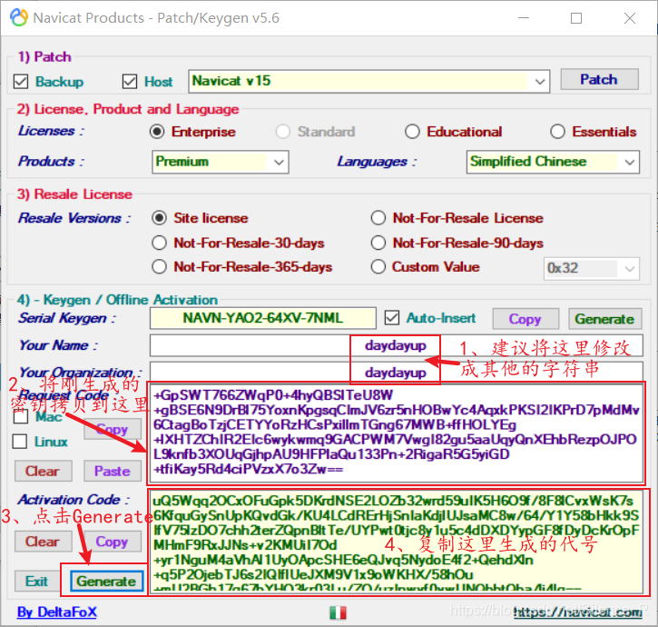Enable the Linux checkbox
The image size is (658, 627).
tap(20, 442)
